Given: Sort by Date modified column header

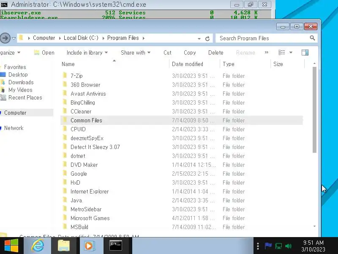Looking at the screenshot, I should coord(188,64).
